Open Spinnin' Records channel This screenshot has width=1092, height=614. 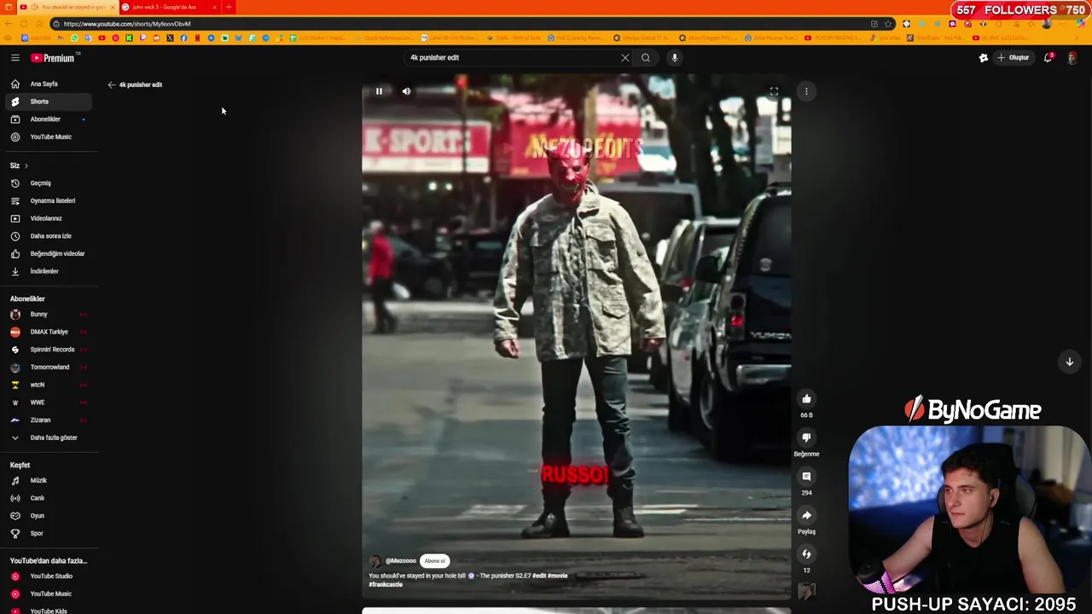(x=49, y=350)
